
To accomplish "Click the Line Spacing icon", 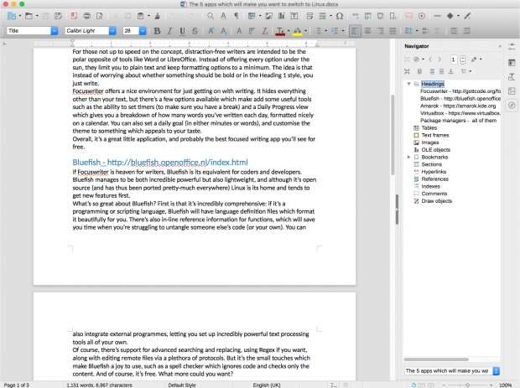I will (x=408, y=31).
